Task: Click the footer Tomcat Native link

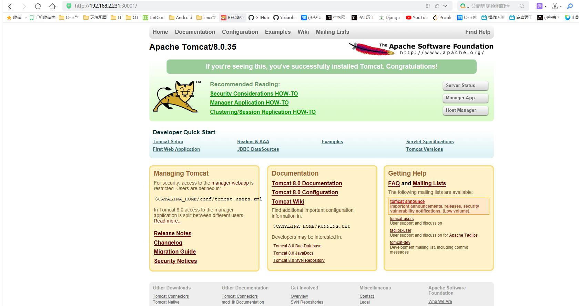Action: click(166, 302)
